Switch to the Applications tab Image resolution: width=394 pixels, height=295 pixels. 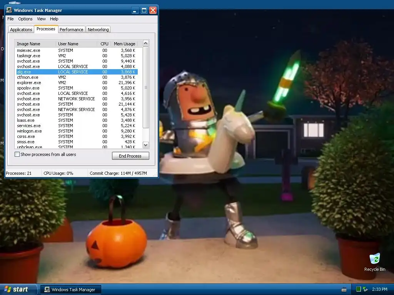pyautogui.click(x=21, y=29)
